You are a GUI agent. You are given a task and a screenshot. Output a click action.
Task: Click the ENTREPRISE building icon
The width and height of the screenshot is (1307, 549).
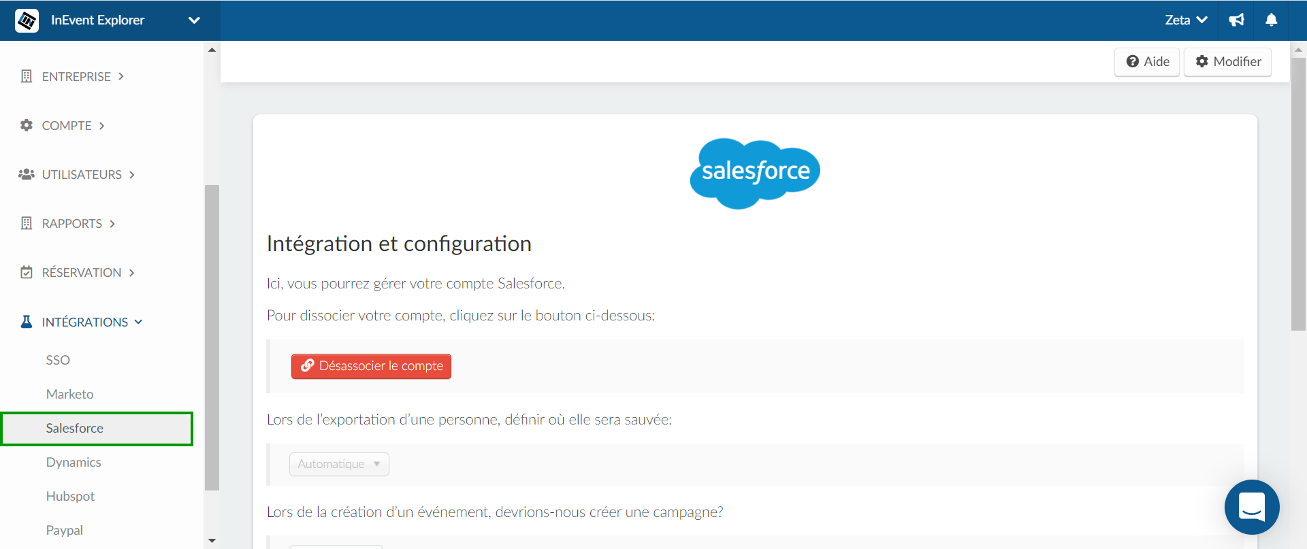tap(27, 76)
